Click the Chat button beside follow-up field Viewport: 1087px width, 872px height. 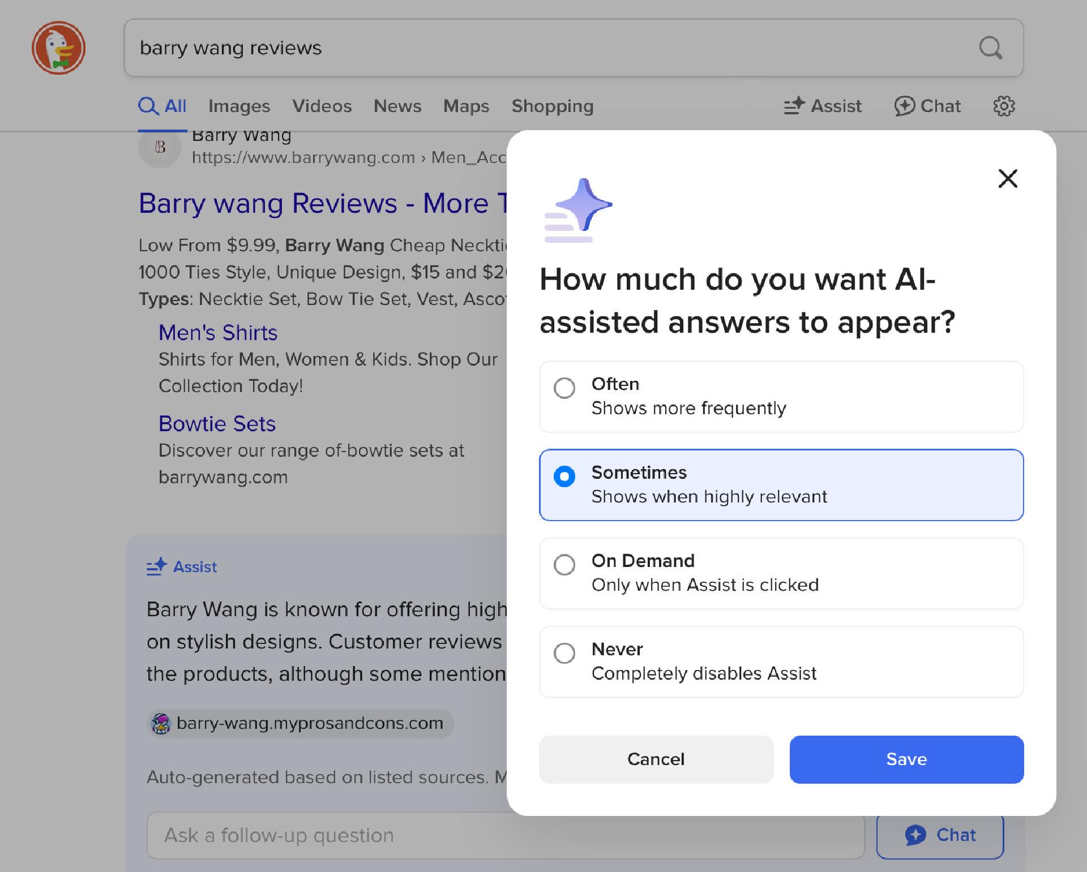coord(940,835)
